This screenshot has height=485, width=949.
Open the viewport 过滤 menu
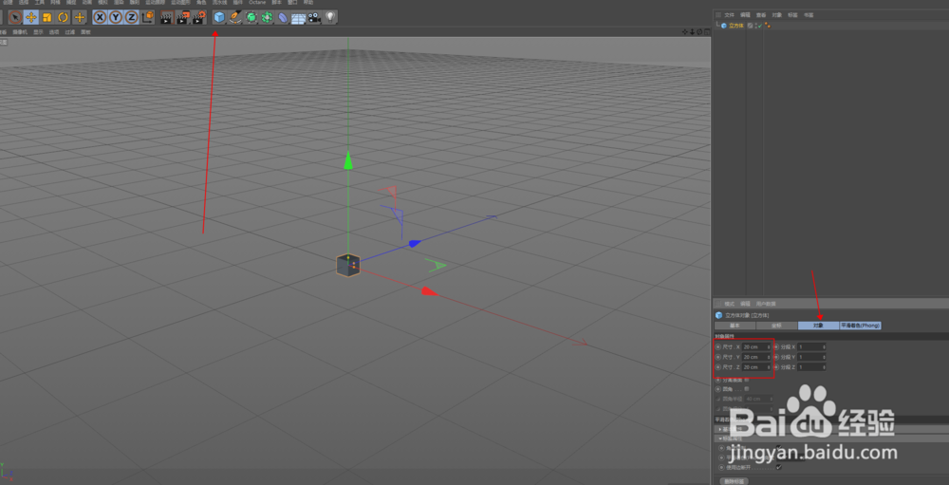70,32
